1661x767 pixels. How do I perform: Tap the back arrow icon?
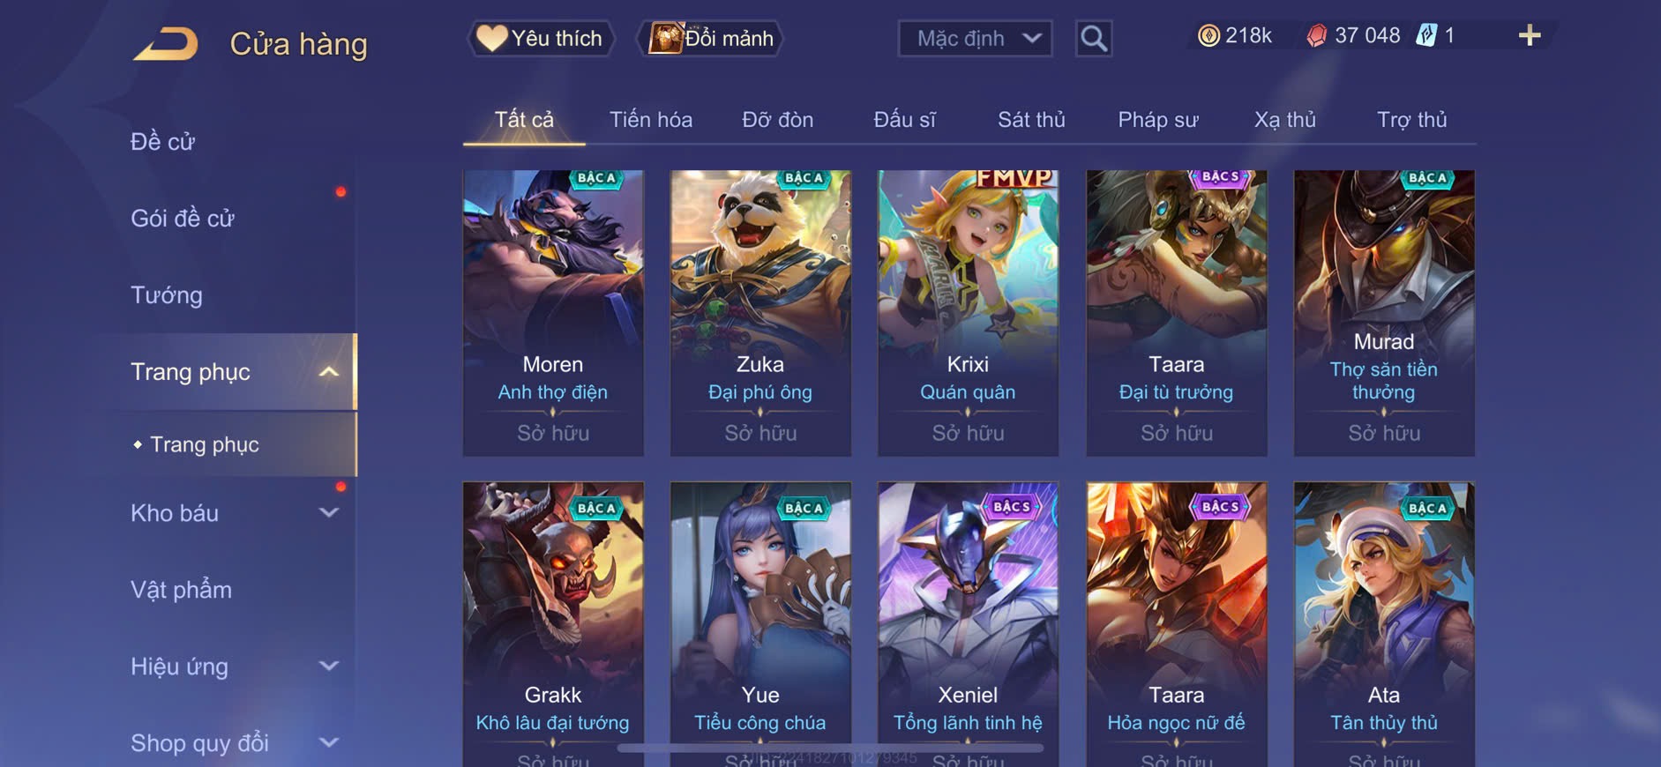166,43
